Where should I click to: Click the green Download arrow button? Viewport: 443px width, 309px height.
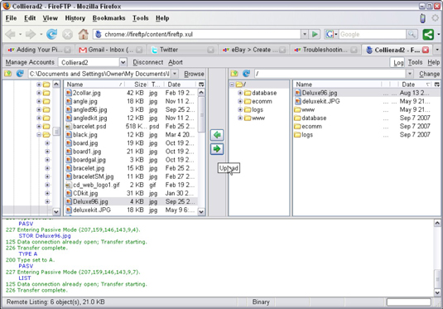[x=217, y=135]
